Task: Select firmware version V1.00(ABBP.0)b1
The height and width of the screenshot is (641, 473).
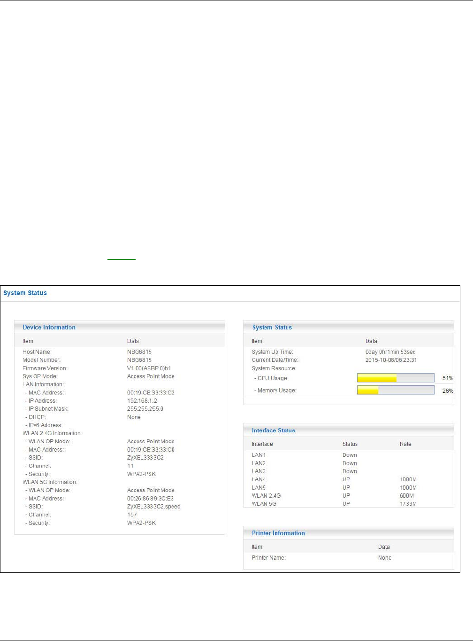Action: click(x=149, y=368)
